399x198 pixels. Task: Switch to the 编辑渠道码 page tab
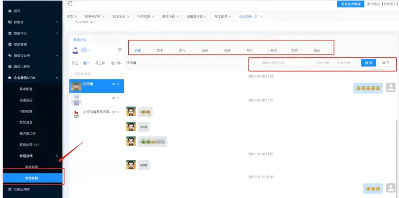pyautogui.click(x=195, y=17)
